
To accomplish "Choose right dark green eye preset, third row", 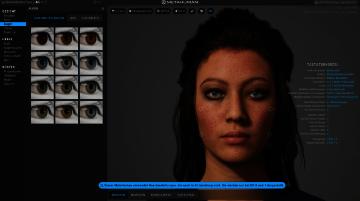I will (91, 88).
